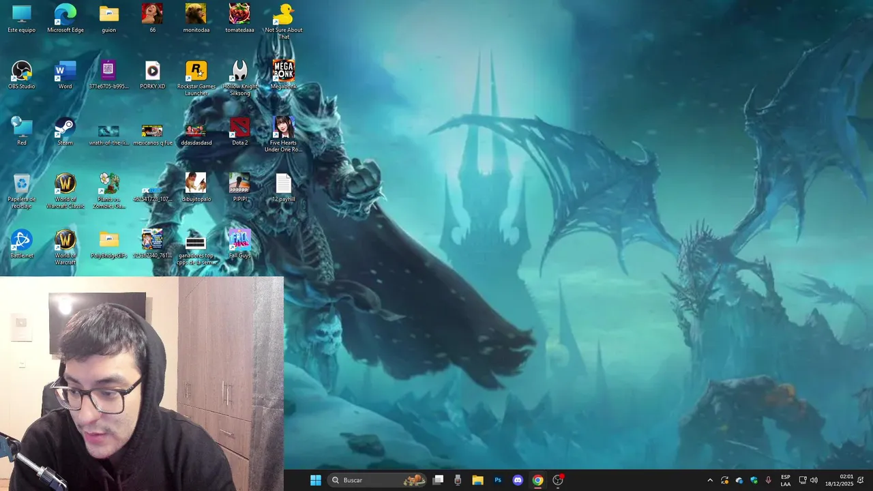Click the sync refresh tray icon
The image size is (873, 491).
point(724,480)
